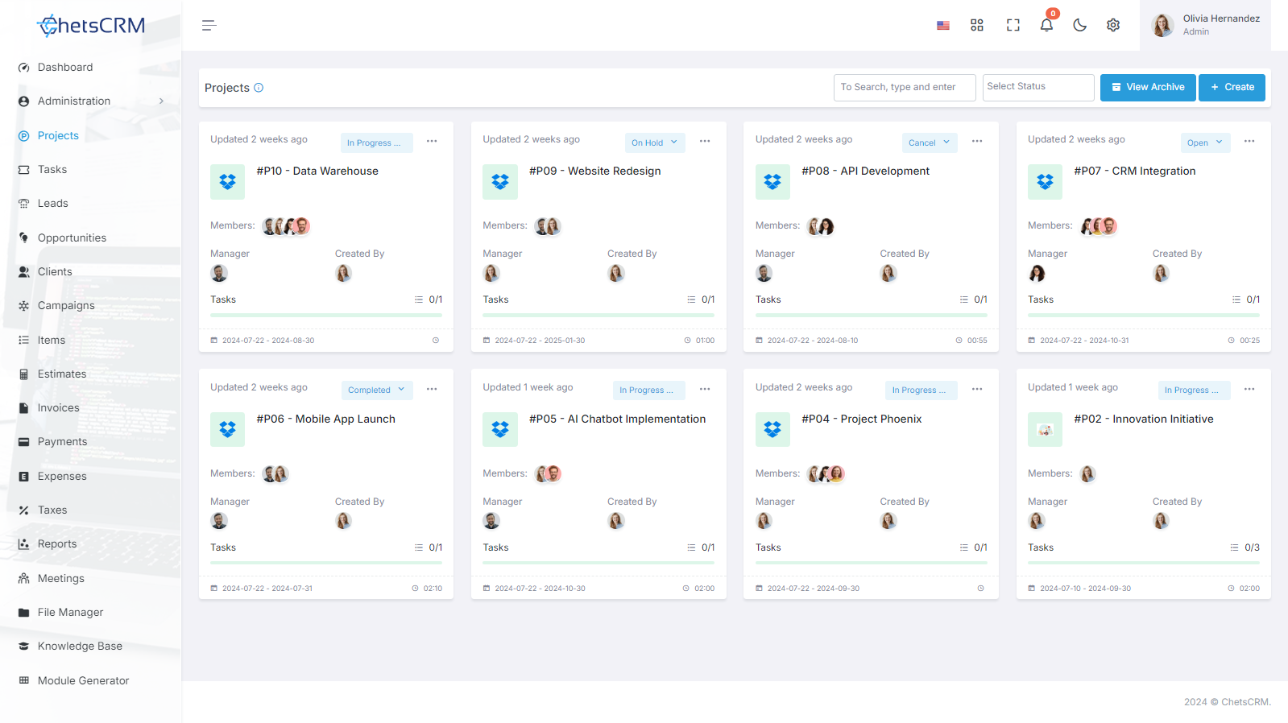
Task: Open options menu for #P04 Project Phoenix
Action: coord(977,389)
